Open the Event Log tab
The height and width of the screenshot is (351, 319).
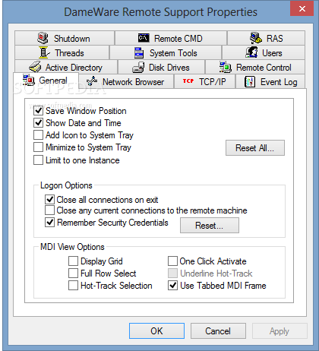click(x=270, y=81)
